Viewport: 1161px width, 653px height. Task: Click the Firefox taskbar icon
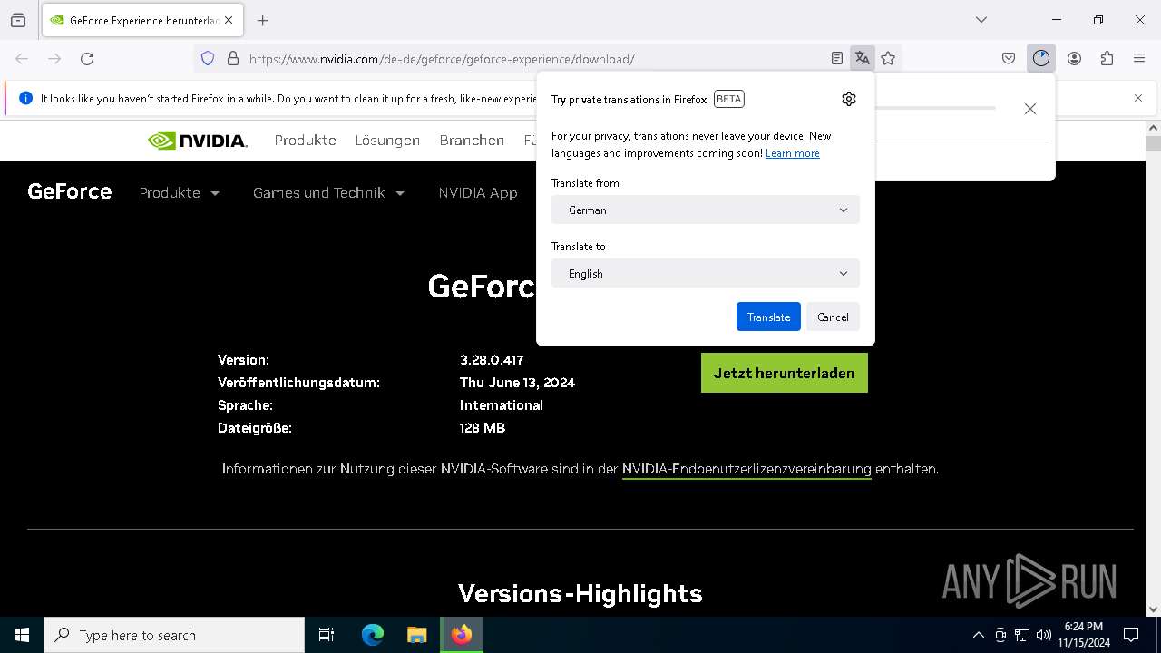pos(462,635)
